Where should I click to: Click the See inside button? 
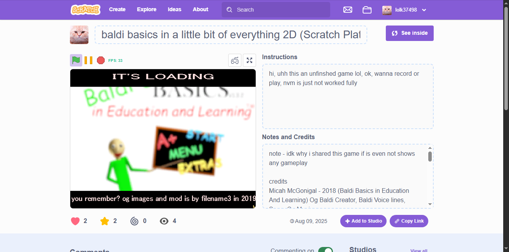(410, 33)
